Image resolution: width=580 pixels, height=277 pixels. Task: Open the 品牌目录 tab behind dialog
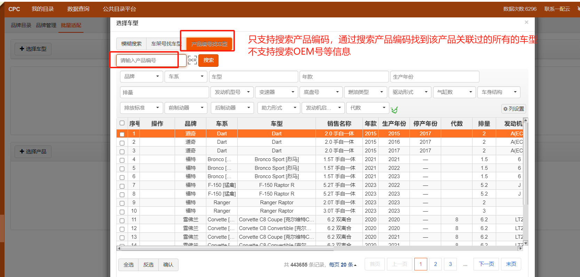tap(21, 25)
